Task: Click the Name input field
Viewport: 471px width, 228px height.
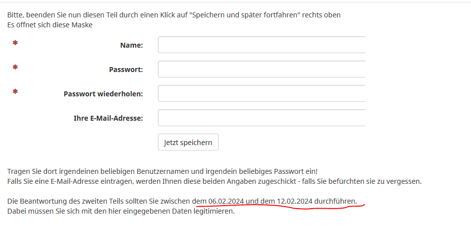Action: pyautogui.click(x=261, y=45)
